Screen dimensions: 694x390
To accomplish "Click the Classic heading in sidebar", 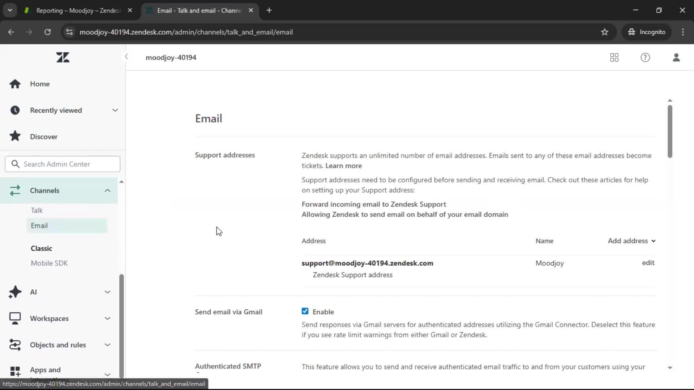I will pos(41,248).
